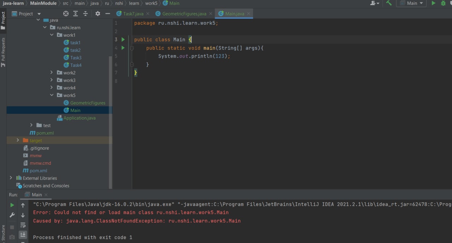
Task: Click the Collapse All icon in Project panel
Action: point(85,13)
